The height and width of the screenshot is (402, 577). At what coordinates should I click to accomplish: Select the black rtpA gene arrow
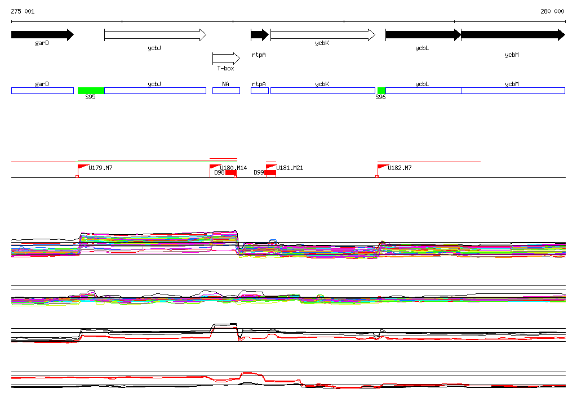[x=260, y=35]
